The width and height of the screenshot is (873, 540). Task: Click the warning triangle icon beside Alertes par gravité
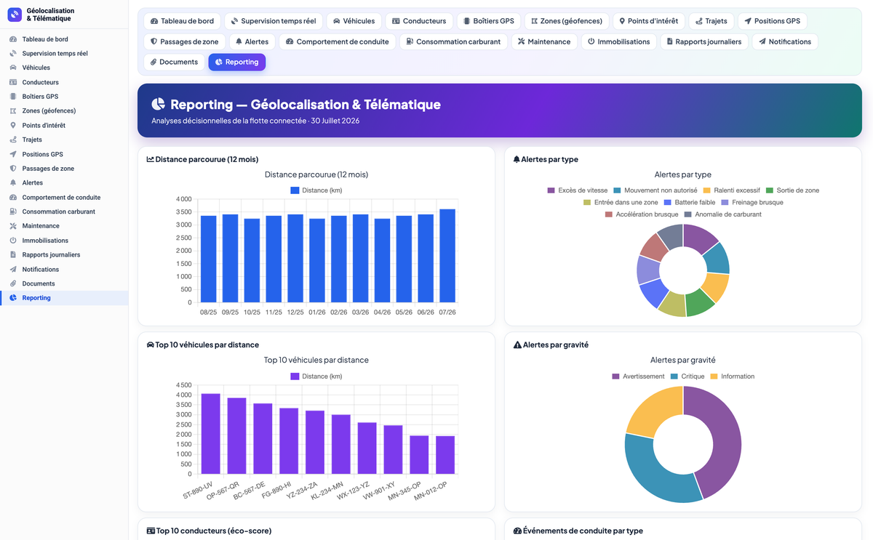(517, 345)
